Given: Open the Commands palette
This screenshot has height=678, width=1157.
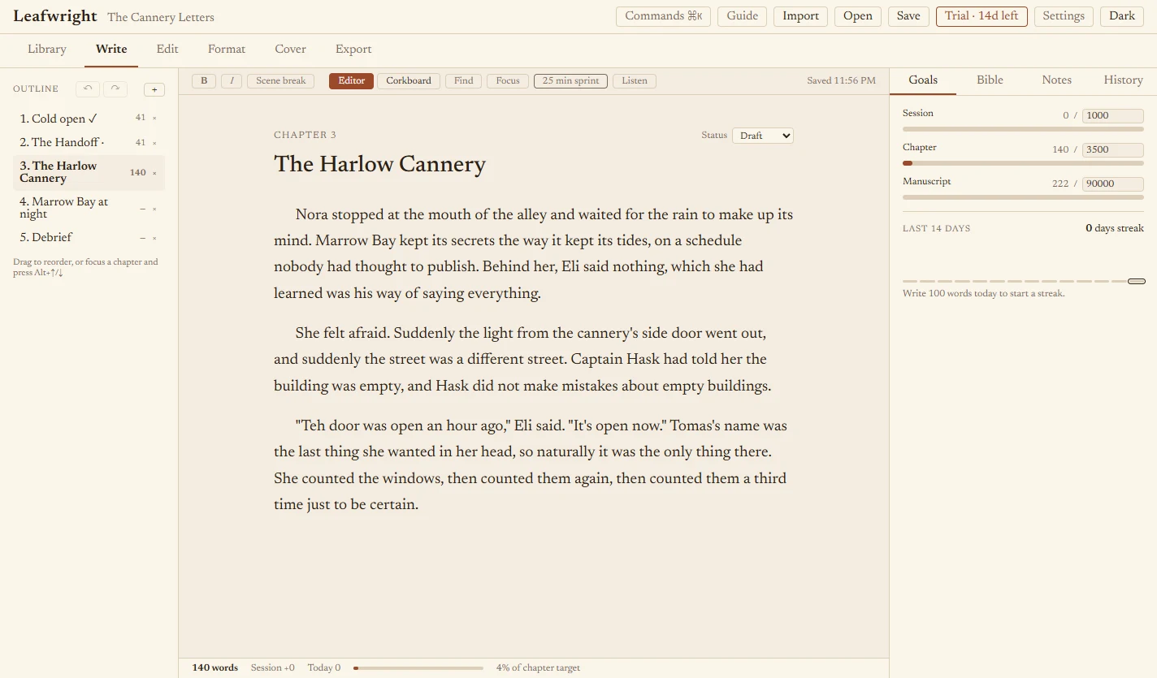Looking at the screenshot, I should click(x=664, y=16).
